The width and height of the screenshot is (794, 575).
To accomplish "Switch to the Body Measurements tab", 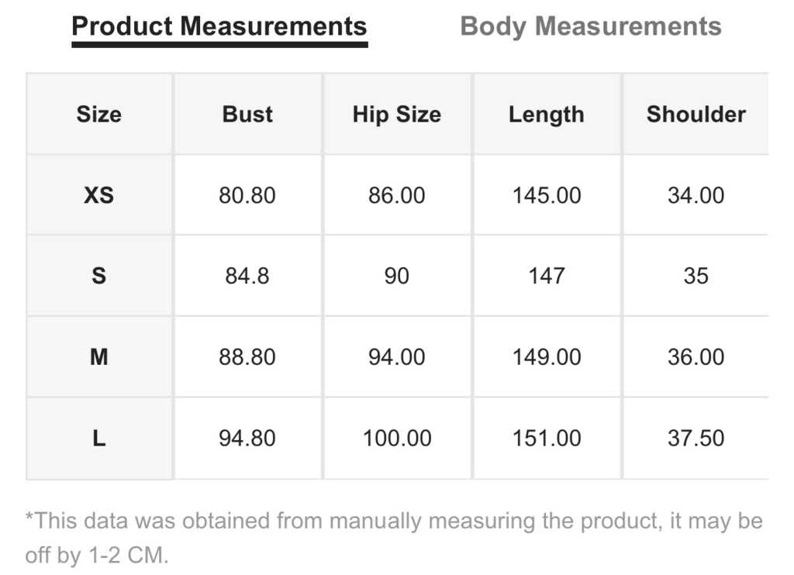I will (x=590, y=26).
